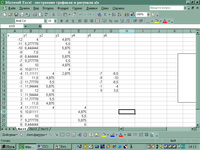Expand the Name Box H19 dropdown
Screen dimensions: 200x150
[x=25, y=26]
